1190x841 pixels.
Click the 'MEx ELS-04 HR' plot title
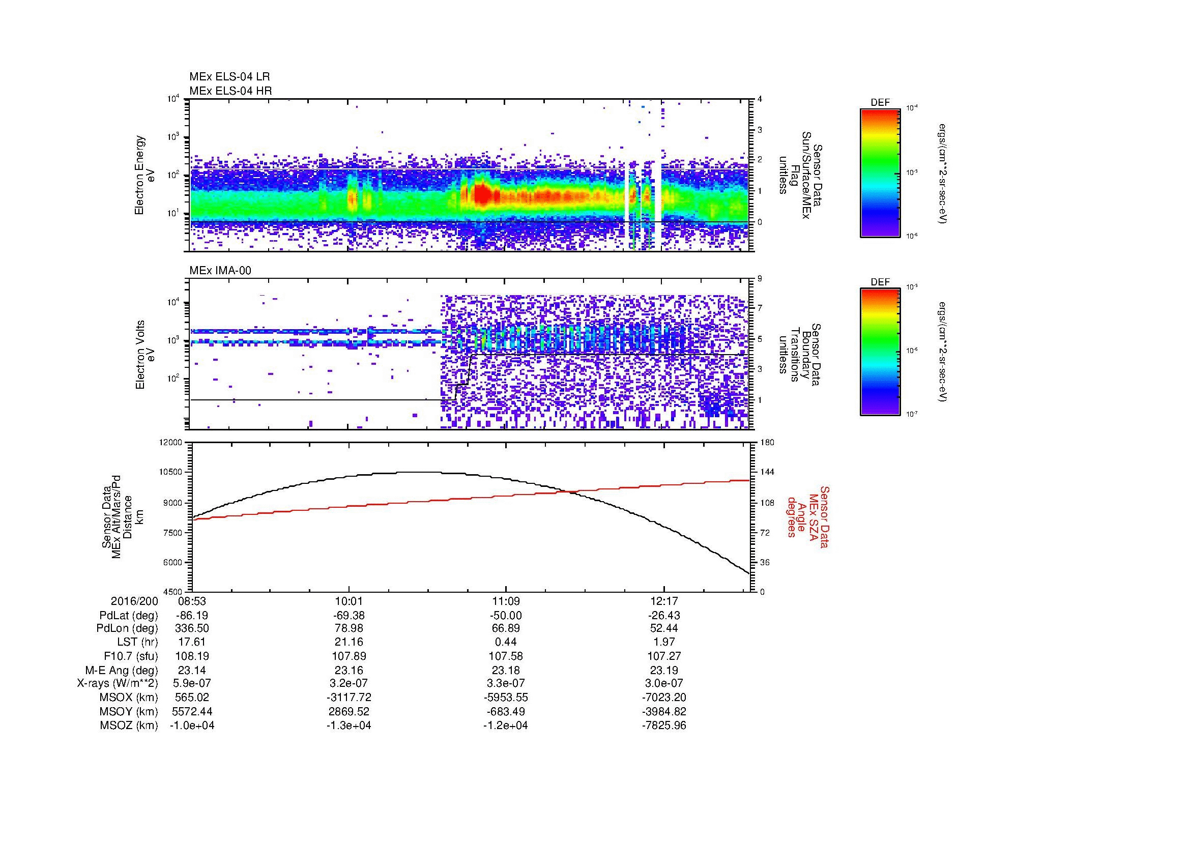coord(230,91)
